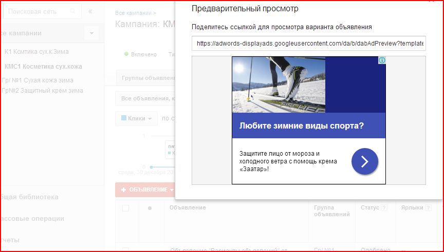Sort by the Ярлыки column header
This screenshot has width=444, height=252.
coord(412,208)
